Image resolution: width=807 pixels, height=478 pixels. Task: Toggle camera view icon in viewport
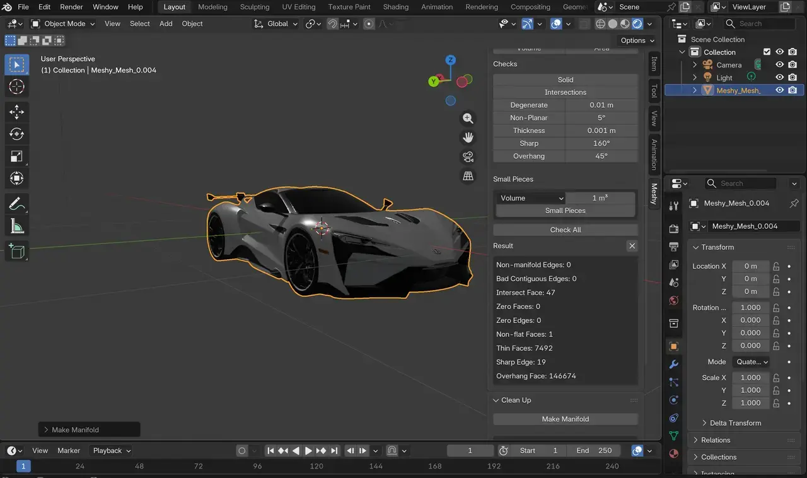pyautogui.click(x=468, y=157)
